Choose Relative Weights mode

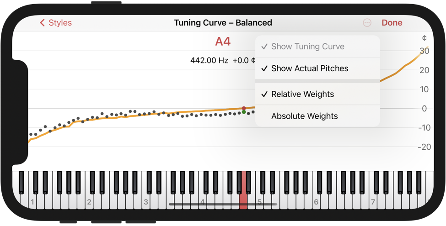[x=317, y=94]
